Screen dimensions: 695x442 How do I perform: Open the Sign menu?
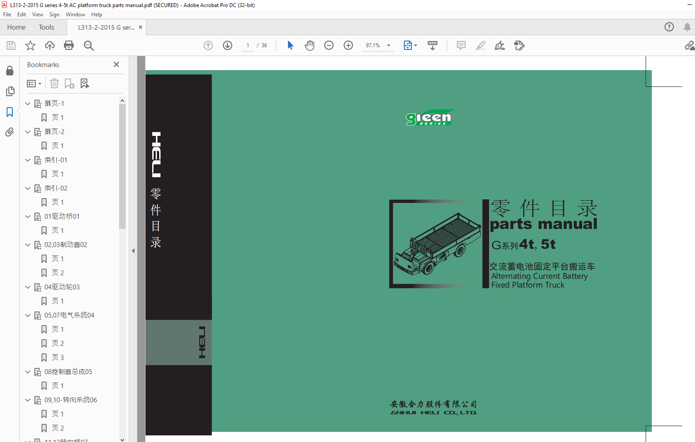tap(54, 15)
